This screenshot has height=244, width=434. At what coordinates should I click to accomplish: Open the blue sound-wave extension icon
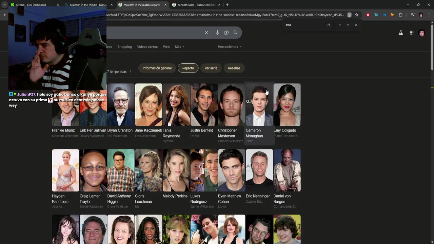(384, 15)
